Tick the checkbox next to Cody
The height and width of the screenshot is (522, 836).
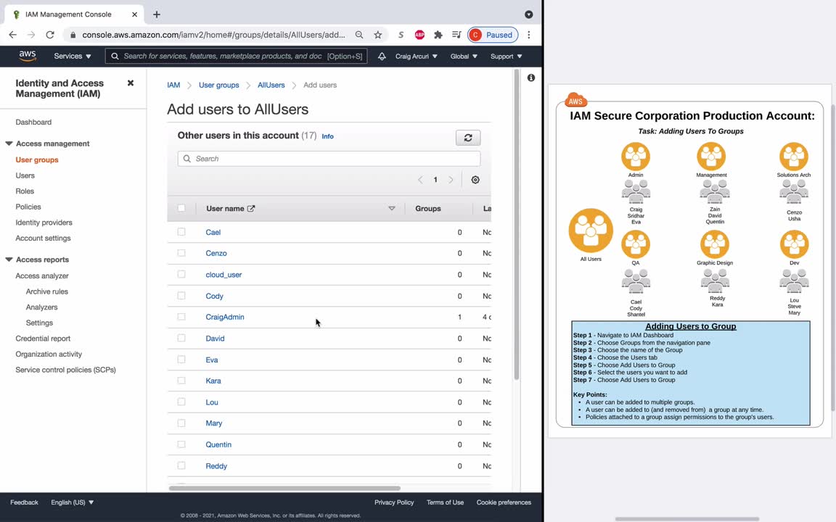181,296
